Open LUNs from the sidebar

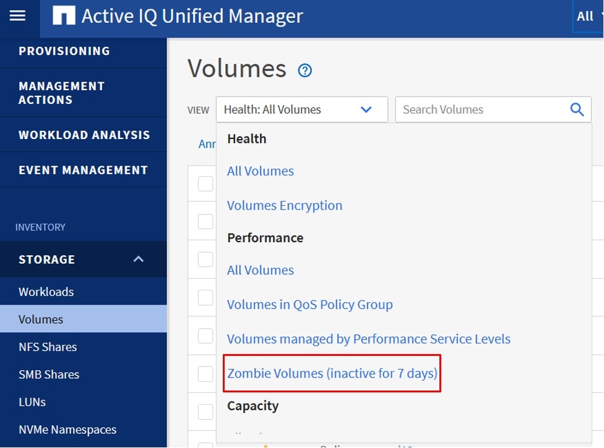pyautogui.click(x=32, y=402)
